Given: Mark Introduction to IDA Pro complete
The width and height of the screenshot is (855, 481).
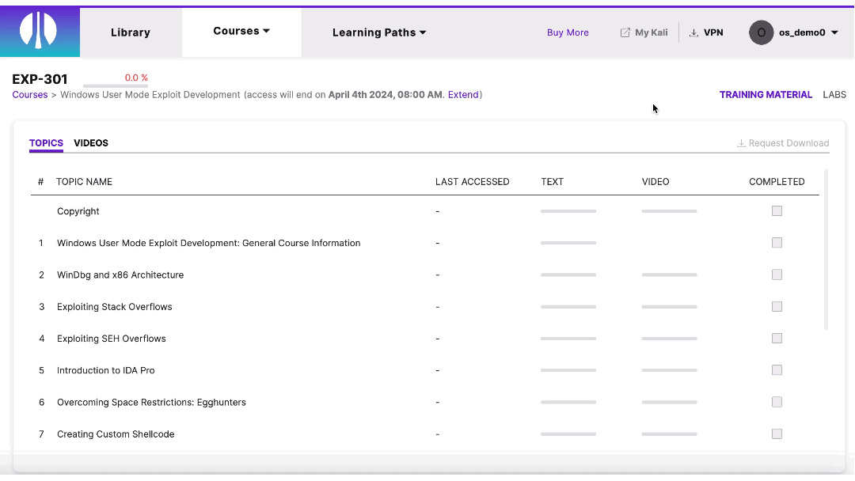Looking at the screenshot, I should coord(777,369).
